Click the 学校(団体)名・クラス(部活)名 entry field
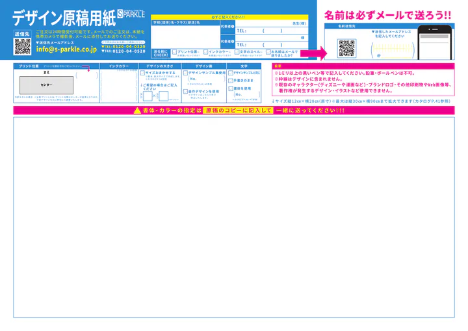The image size is (468, 331). (186, 37)
